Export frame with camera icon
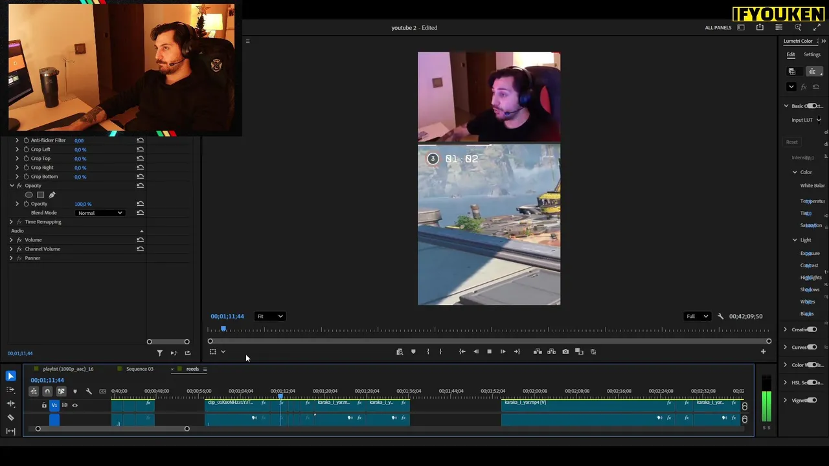Image resolution: width=829 pixels, height=466 pixels. point(565,351)
